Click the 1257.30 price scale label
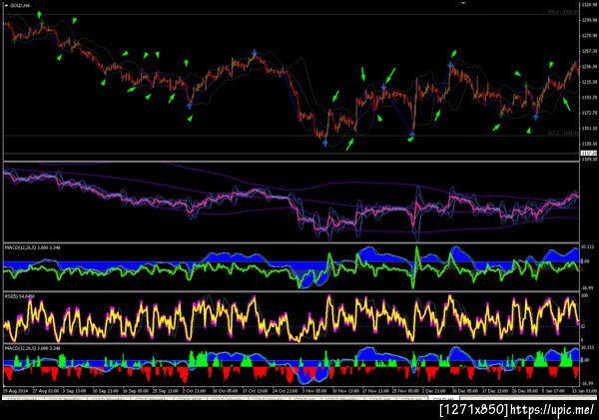The image size is (599, 420). (x=589, y=51)
